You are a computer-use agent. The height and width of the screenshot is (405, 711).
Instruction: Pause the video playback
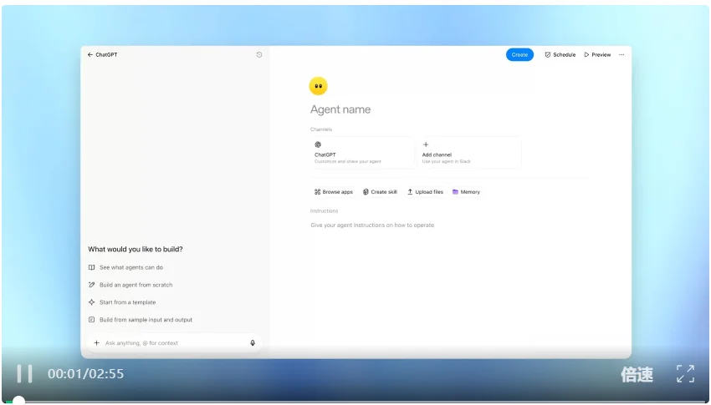pyautogui.click(x=24, y=374)
